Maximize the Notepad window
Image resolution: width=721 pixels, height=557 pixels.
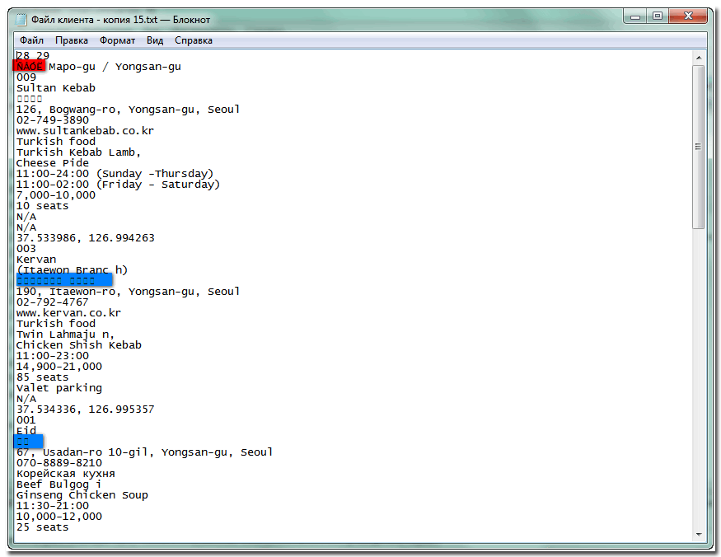click(658, 16)
